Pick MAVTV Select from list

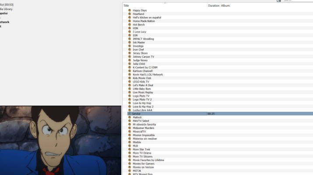[x=141, y=121]
